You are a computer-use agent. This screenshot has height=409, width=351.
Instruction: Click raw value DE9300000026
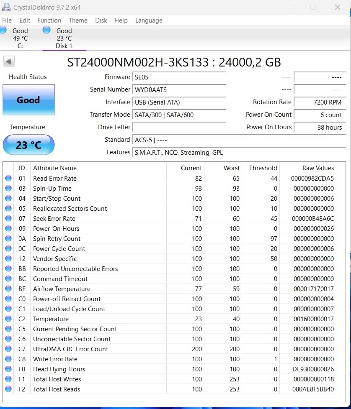click(x=313, y=369)
